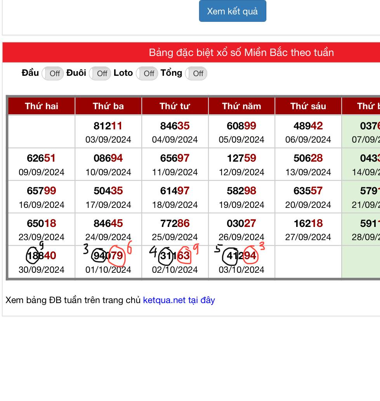Click the Thứ năm column header
Screen dimensions: 380x401
[241, 106]
